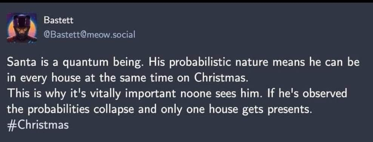Click the display name Bastett
Viewport: 373px width, 142px height.
(58, 20)
